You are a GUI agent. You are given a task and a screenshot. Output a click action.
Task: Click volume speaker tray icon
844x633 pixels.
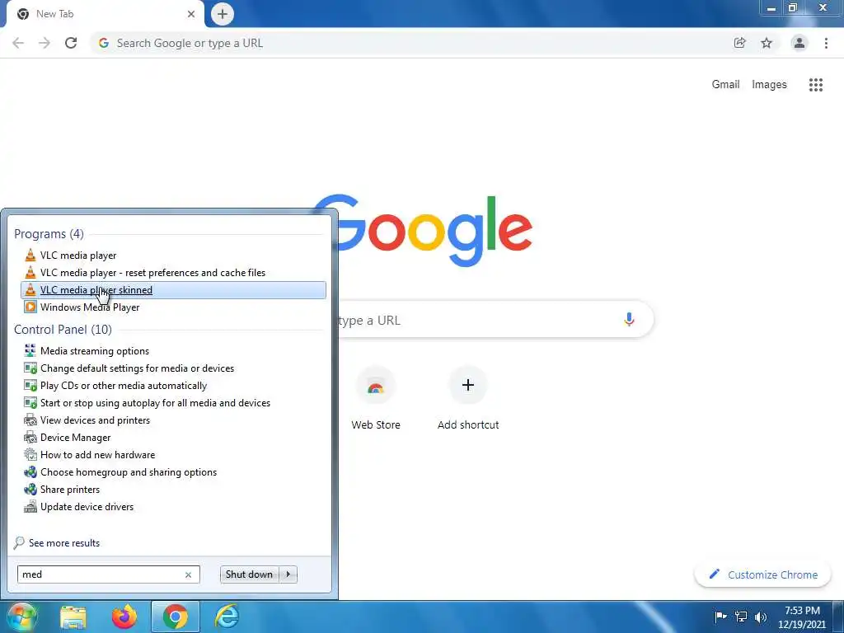[x=761, y=617]
